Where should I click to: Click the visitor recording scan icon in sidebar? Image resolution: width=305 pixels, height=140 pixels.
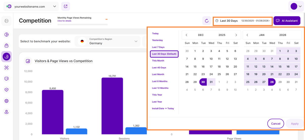(7, 67)
